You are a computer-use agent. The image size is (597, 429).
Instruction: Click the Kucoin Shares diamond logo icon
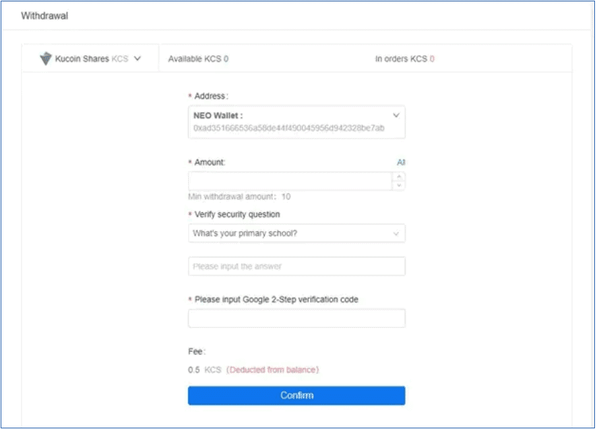click(46, 59)
